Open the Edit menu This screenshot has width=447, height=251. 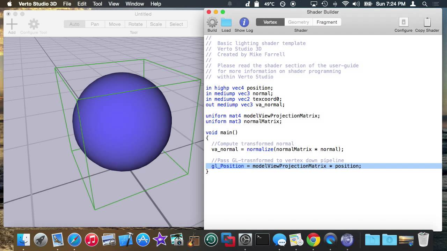[x=82, y=4]
